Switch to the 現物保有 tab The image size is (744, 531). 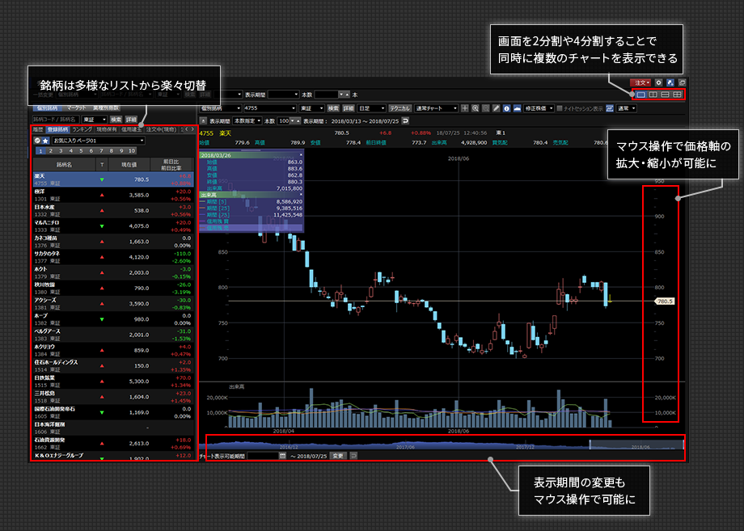click(x=106, y=129)
